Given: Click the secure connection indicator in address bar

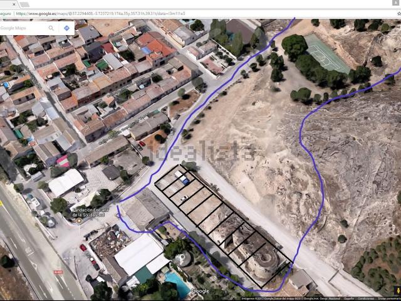Looking at the screenshot, I should (5, 13).
